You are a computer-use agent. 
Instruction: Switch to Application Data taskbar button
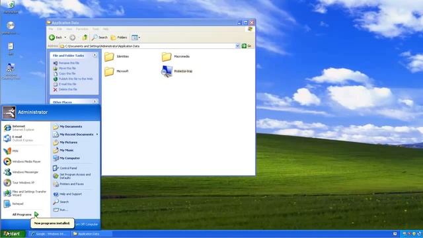92,234
